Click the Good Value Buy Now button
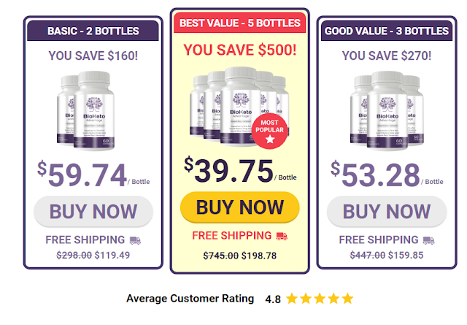The image size is (467, 325). [386, 212]
